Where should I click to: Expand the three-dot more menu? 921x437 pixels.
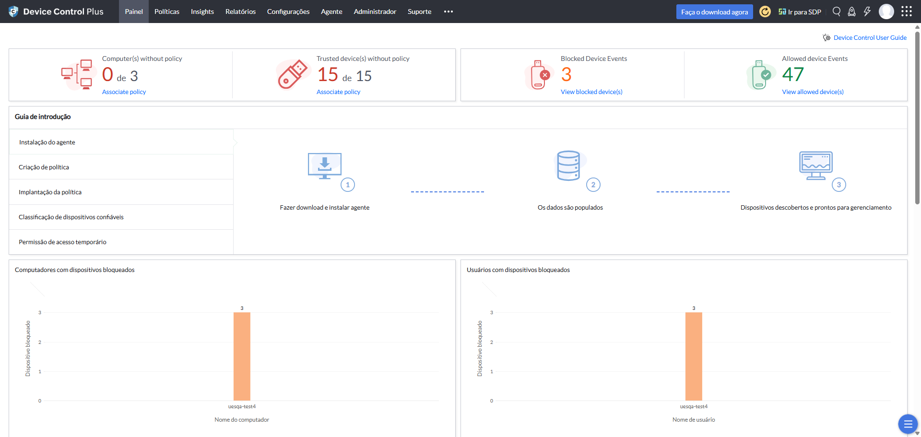pos(449,12)
